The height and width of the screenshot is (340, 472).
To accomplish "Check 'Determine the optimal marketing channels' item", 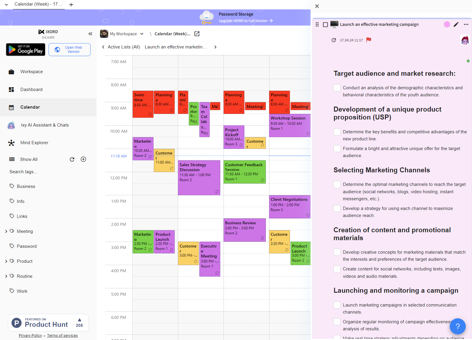I will pos(337,184).
